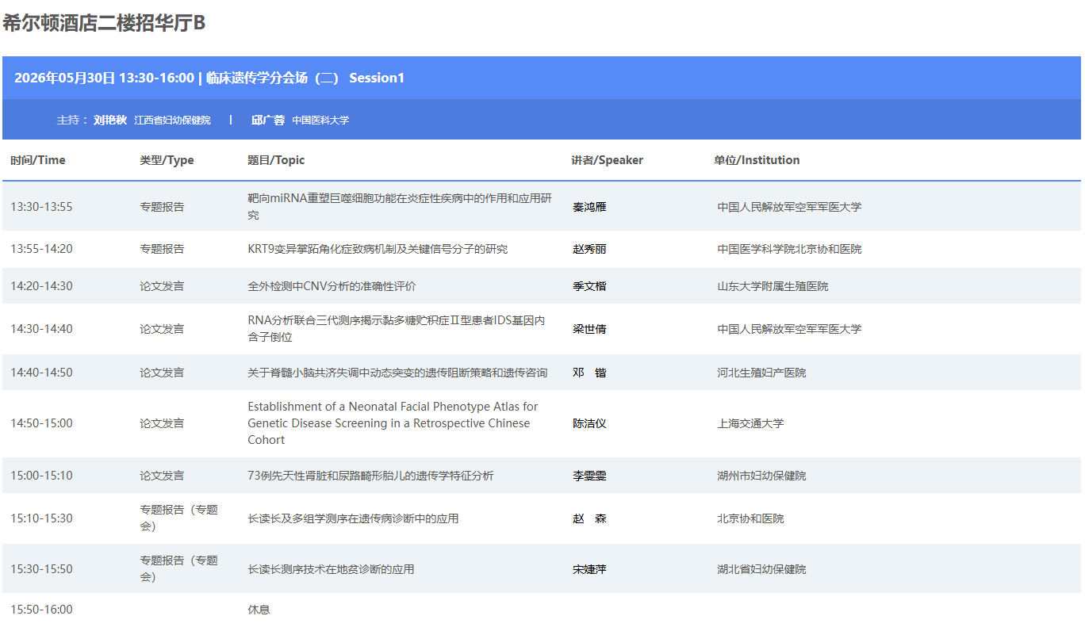Open the topic 长读长测序技术在地贫诊断的应用
This screenshot has width=1085, height=631.
[x=331, y=569]
